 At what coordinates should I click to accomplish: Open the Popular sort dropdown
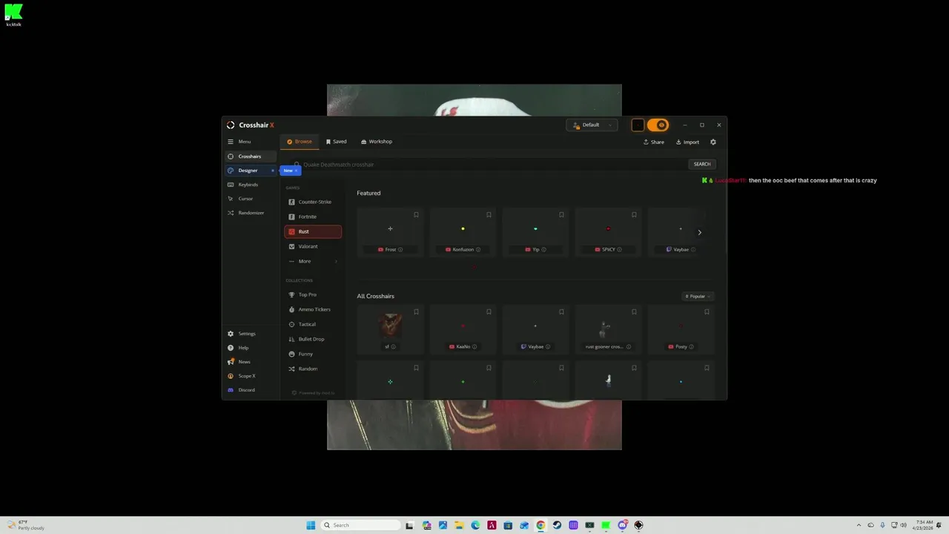698,297
